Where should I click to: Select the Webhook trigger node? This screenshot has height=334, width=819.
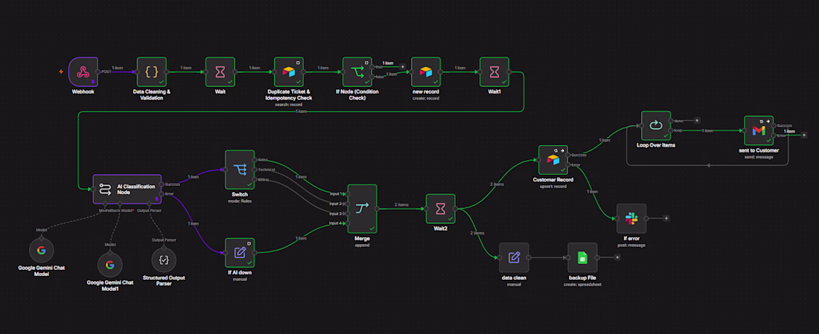click(83, 72)
